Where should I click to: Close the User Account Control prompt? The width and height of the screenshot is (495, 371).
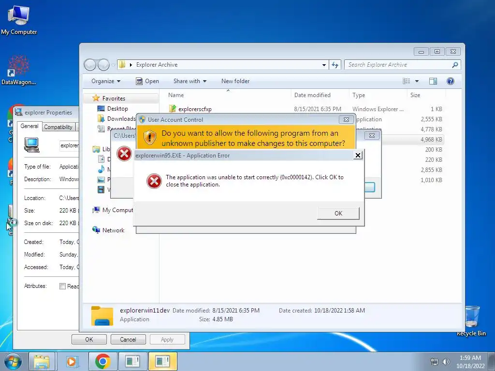coord(346,120)
